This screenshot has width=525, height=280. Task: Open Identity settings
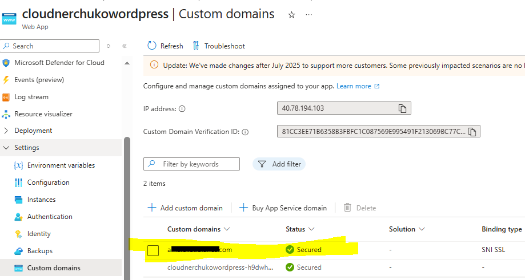(39, 234)
